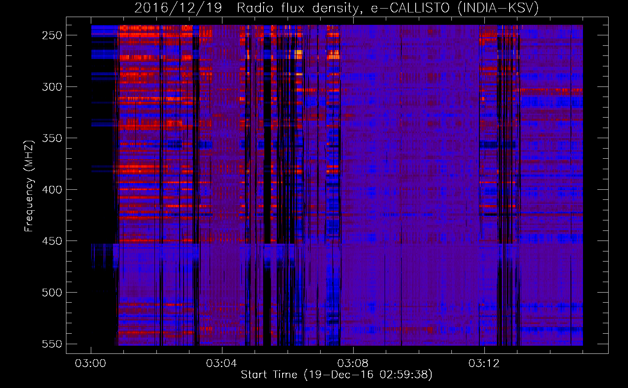Click the 'Frequency (MHZ)' axis label
This screenshot has height=388, width=628.
tap(29, 186)
